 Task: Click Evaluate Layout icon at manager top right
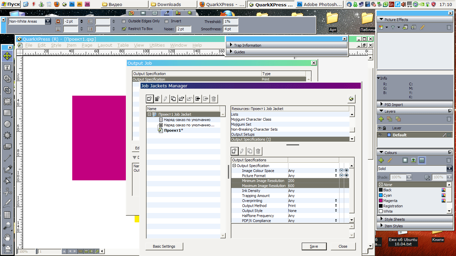click(x=351, y=99)
